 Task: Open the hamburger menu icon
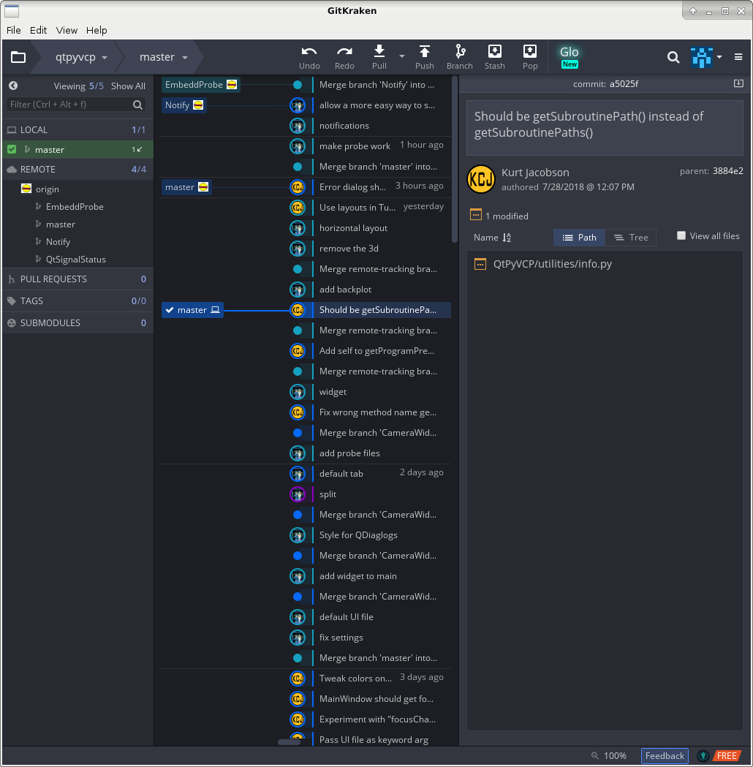pyautogui.click(x=738, y=57)
